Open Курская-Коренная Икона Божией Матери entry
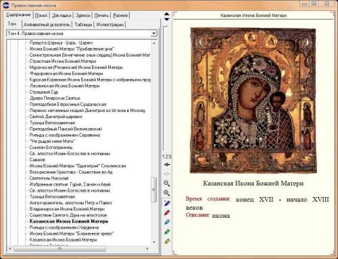The image size is (338, 259). tap(90, 80)
